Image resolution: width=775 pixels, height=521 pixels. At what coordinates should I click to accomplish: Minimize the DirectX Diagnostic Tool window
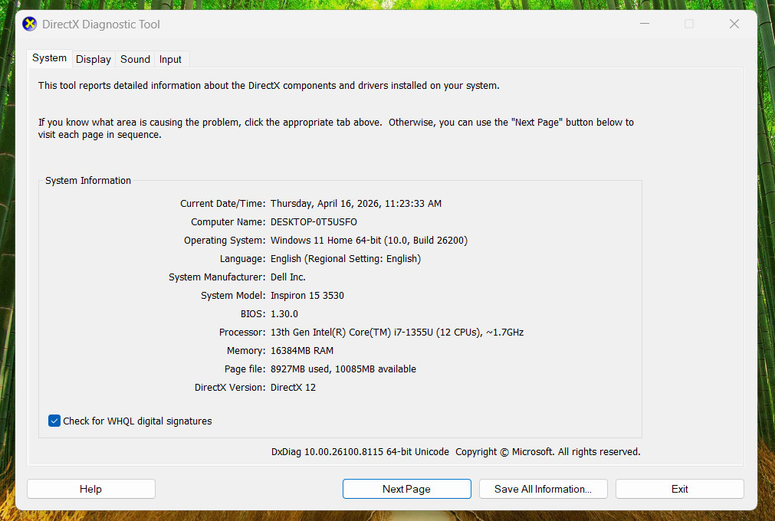(645, 24)
